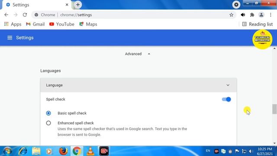Viewport: 277px width, 156px height.
Task: Collapse the Advanced section
Action: (138, 54)
